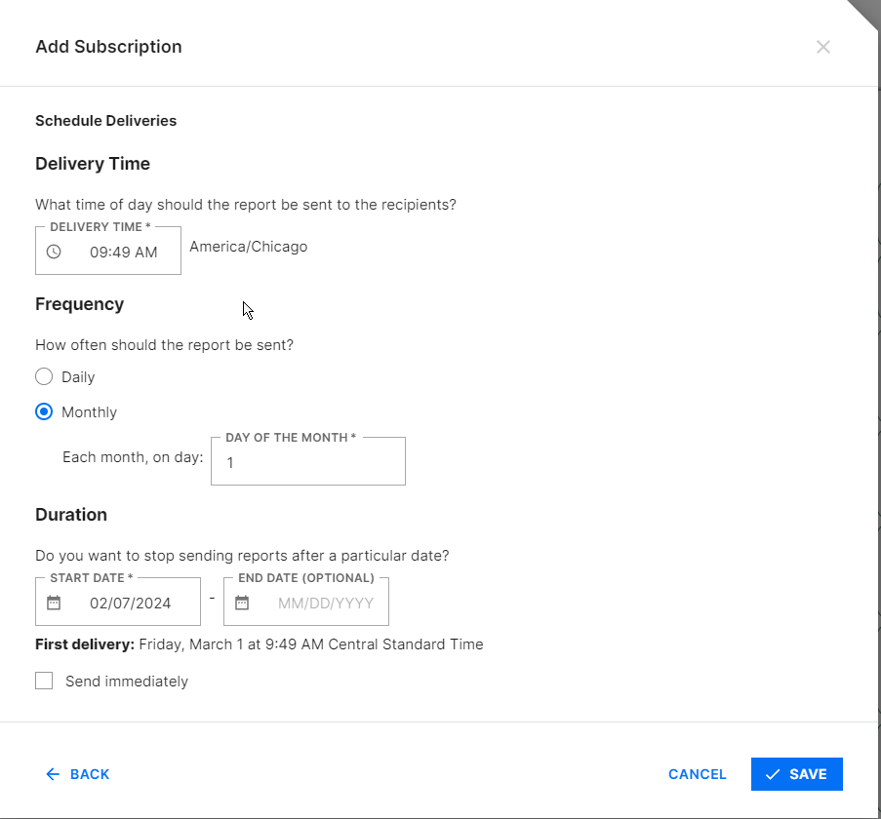Screen dimensions: 881x819
Task: Click the America/Chicago timezone label
Action: (248, 246)
